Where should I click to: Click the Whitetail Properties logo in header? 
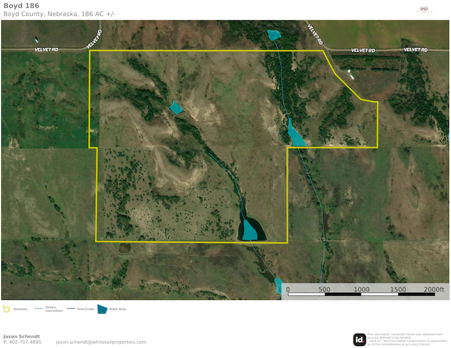tap(424, 8)
